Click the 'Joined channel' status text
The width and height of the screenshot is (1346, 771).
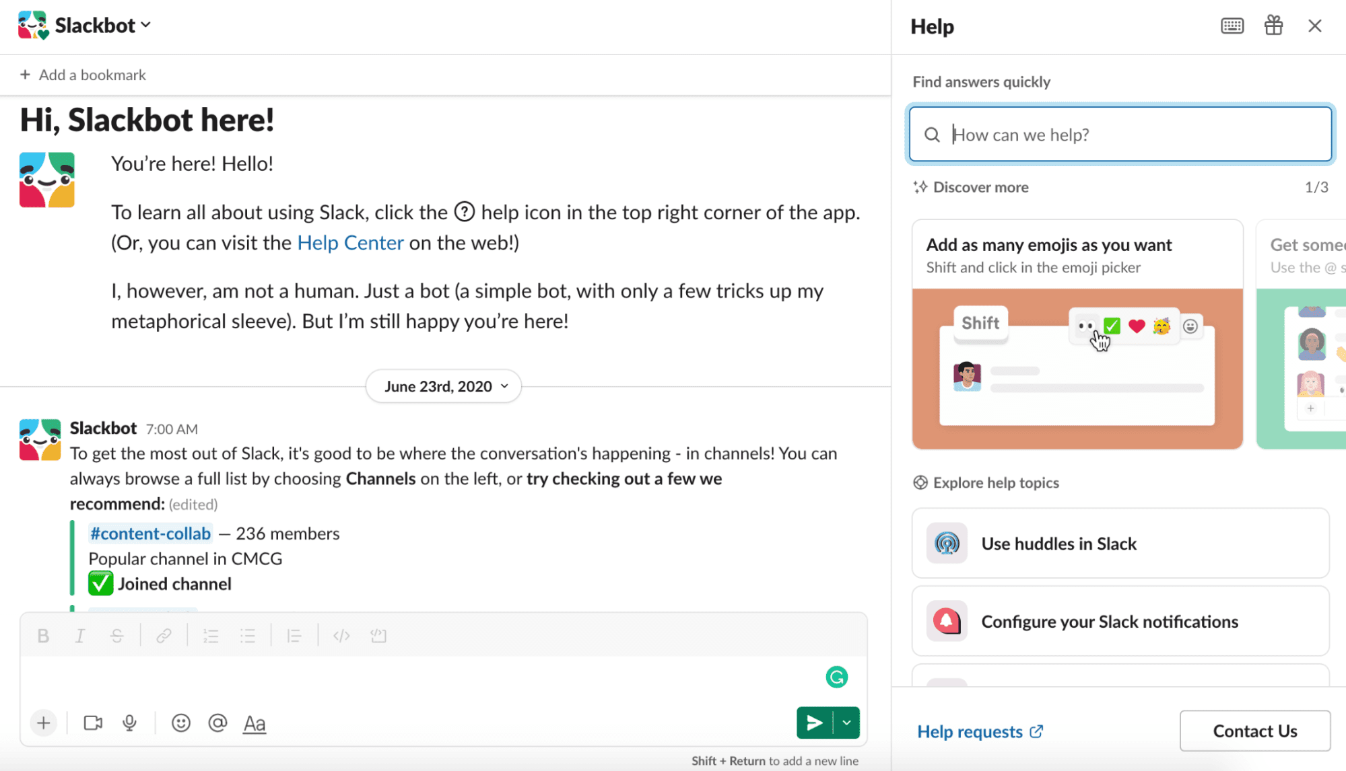click(174, 583)
